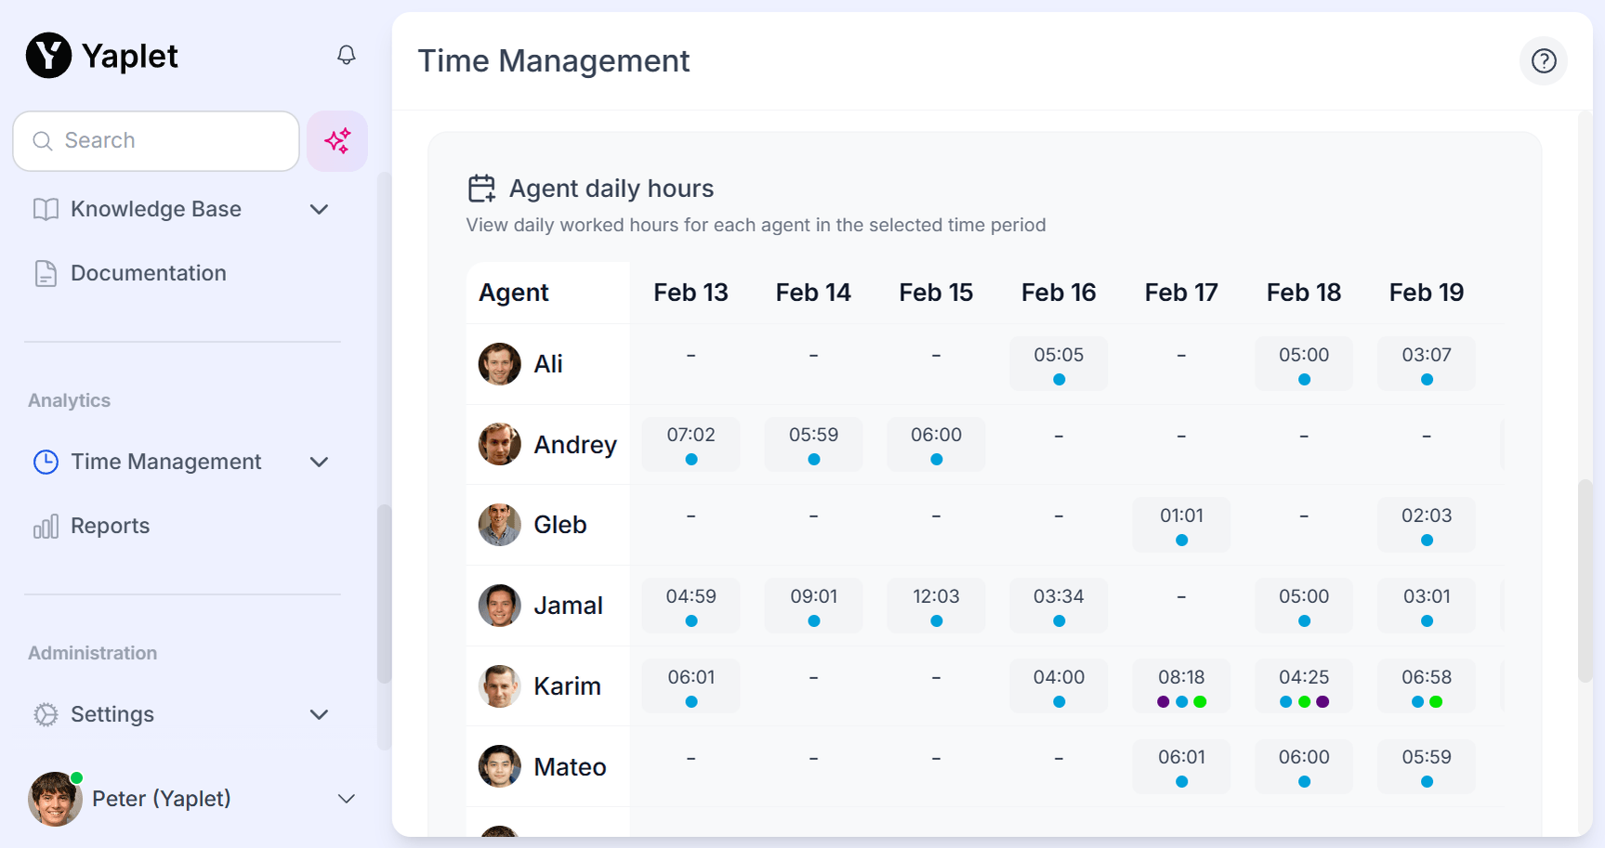Expand the Knowledge Base chevron
This screenshot has height=848, width=1605.
point(319,210)
